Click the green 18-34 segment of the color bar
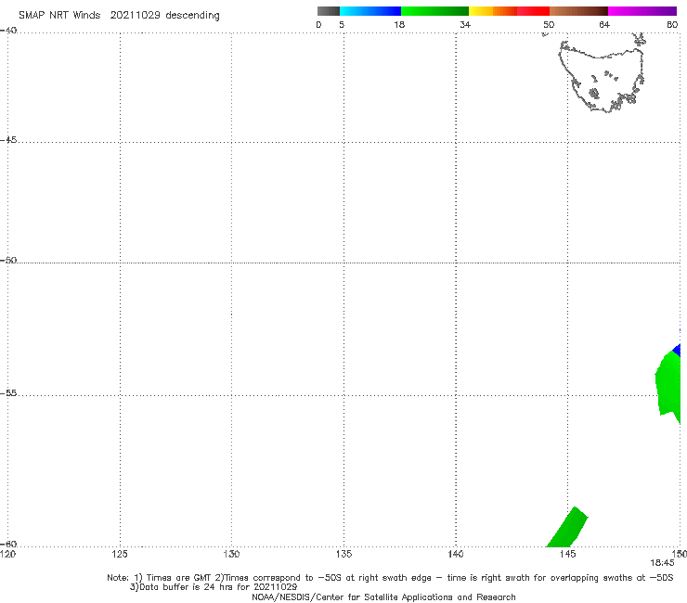 434,11
